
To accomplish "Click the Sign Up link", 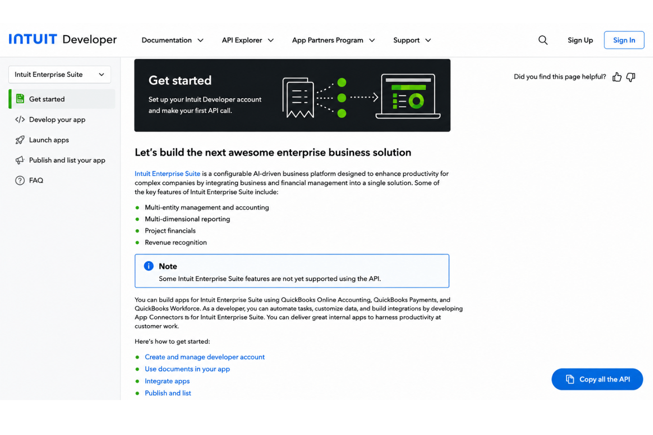I will [x=580, y=40].
